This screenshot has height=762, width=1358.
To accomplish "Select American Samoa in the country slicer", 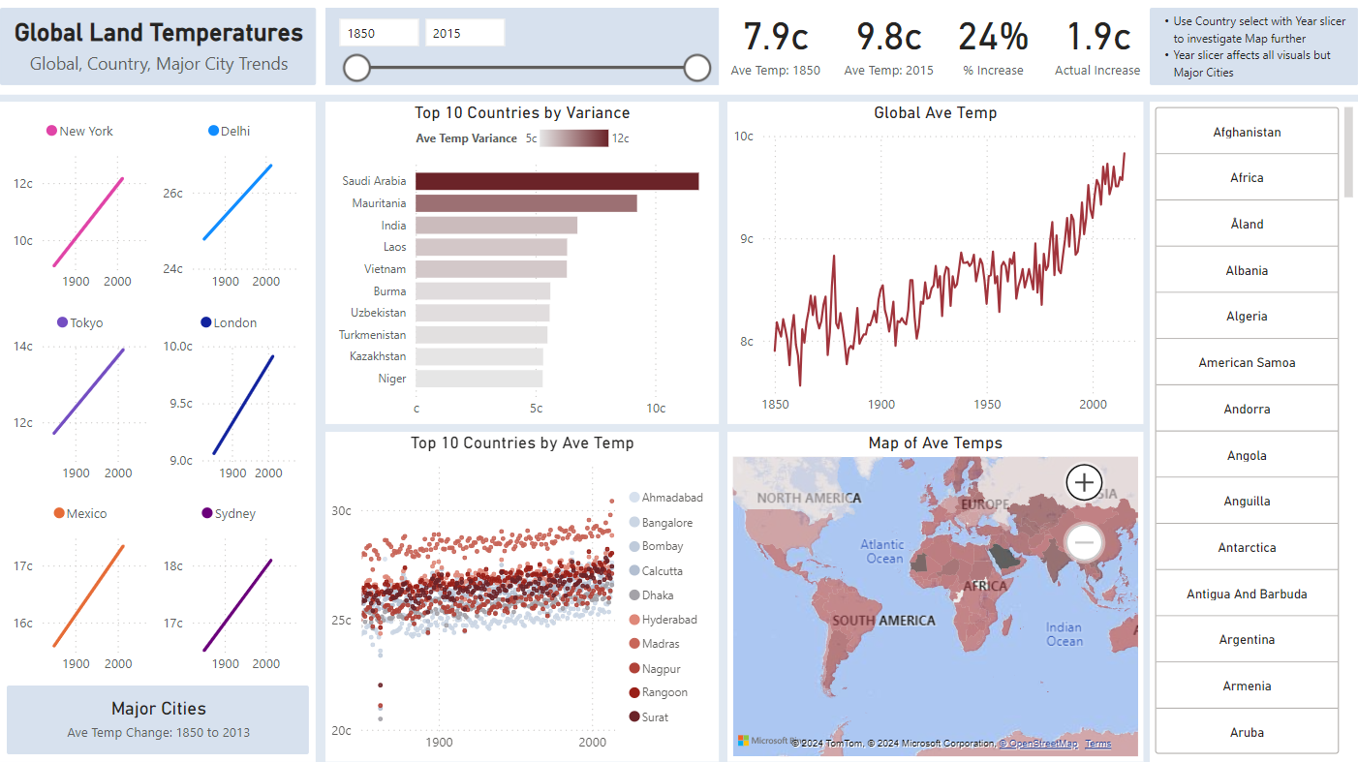I will coord(1247,362).
